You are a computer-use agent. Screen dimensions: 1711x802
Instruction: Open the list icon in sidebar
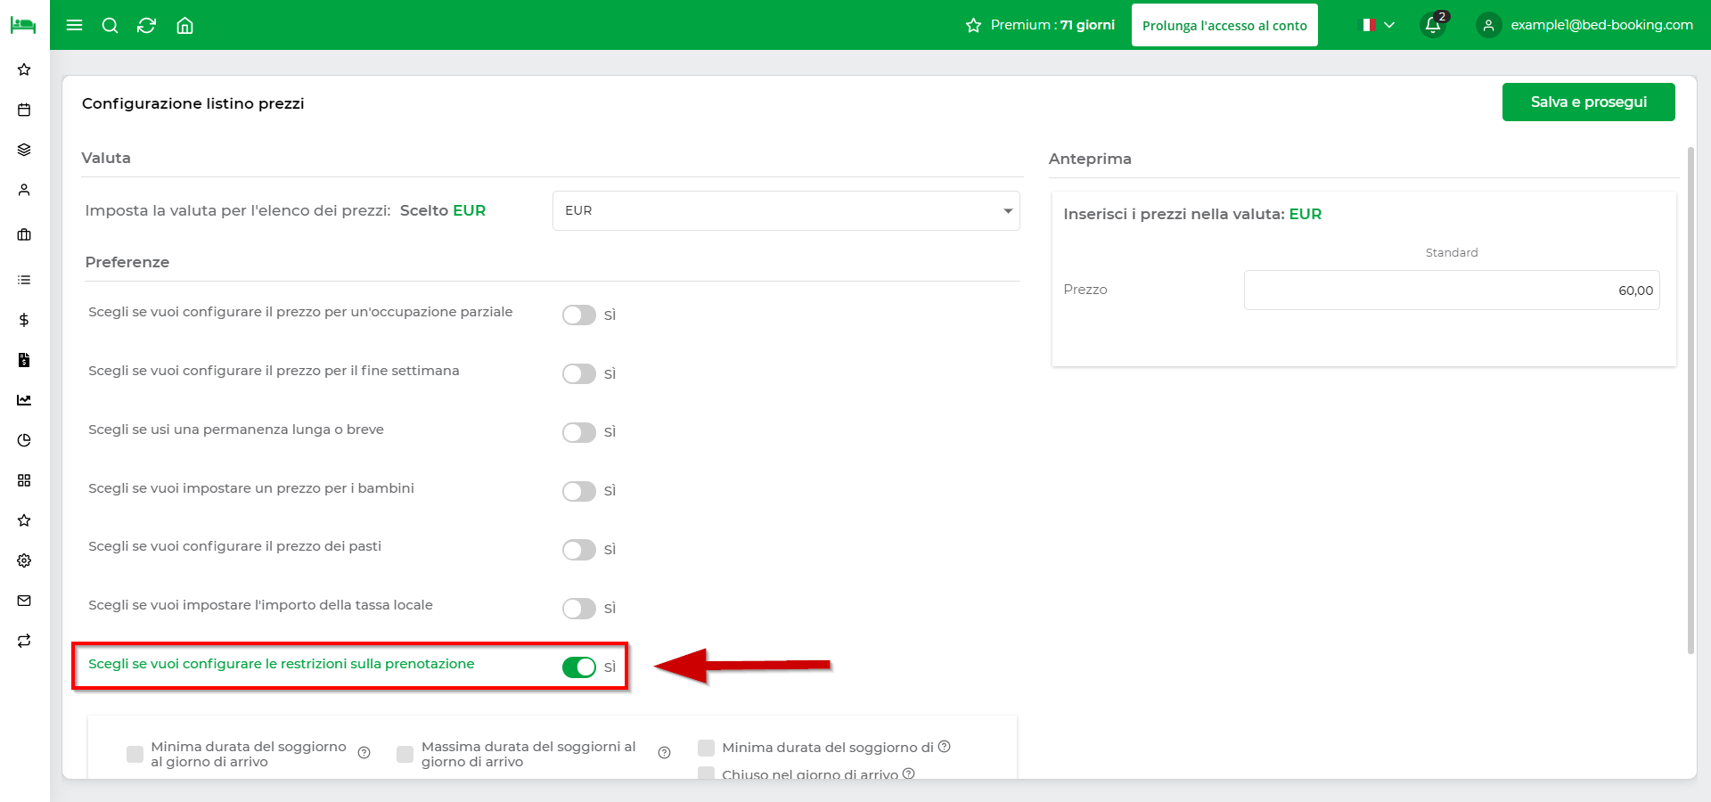click(x=24, y=280)
